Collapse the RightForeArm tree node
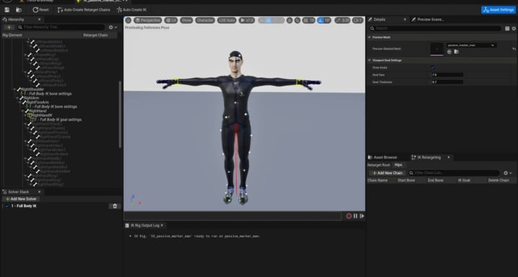 [20, 102]
